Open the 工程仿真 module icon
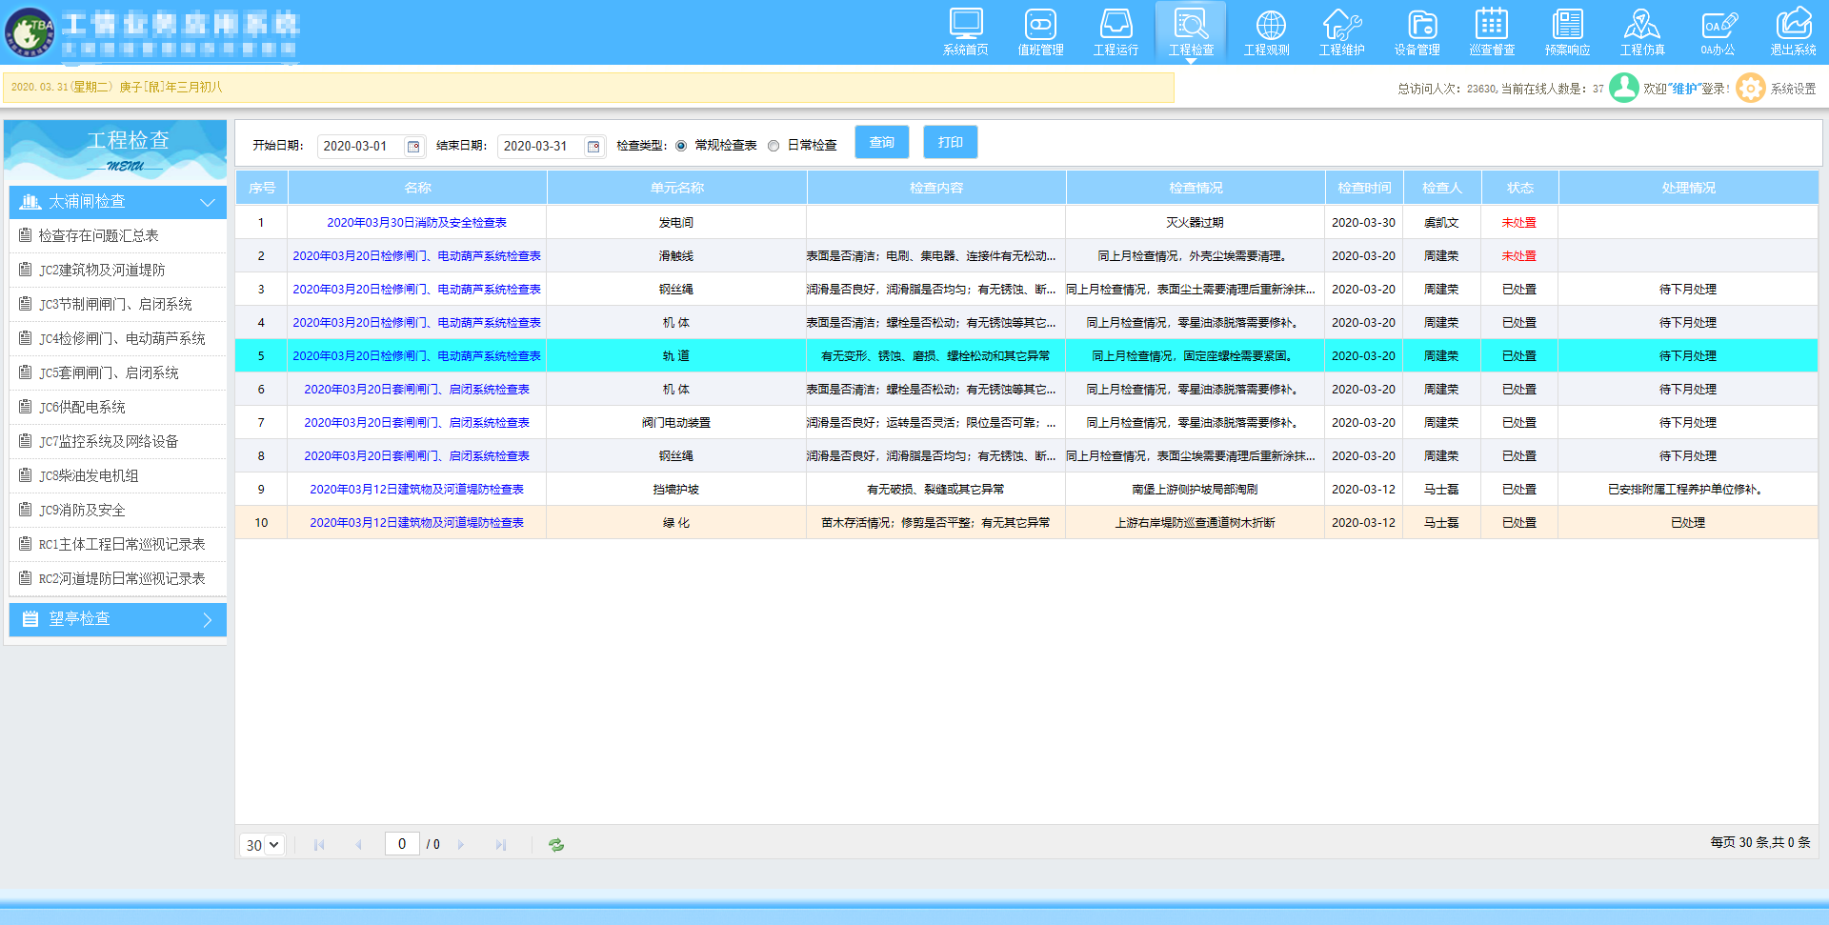1829x925 pixels. (1642, 32)
